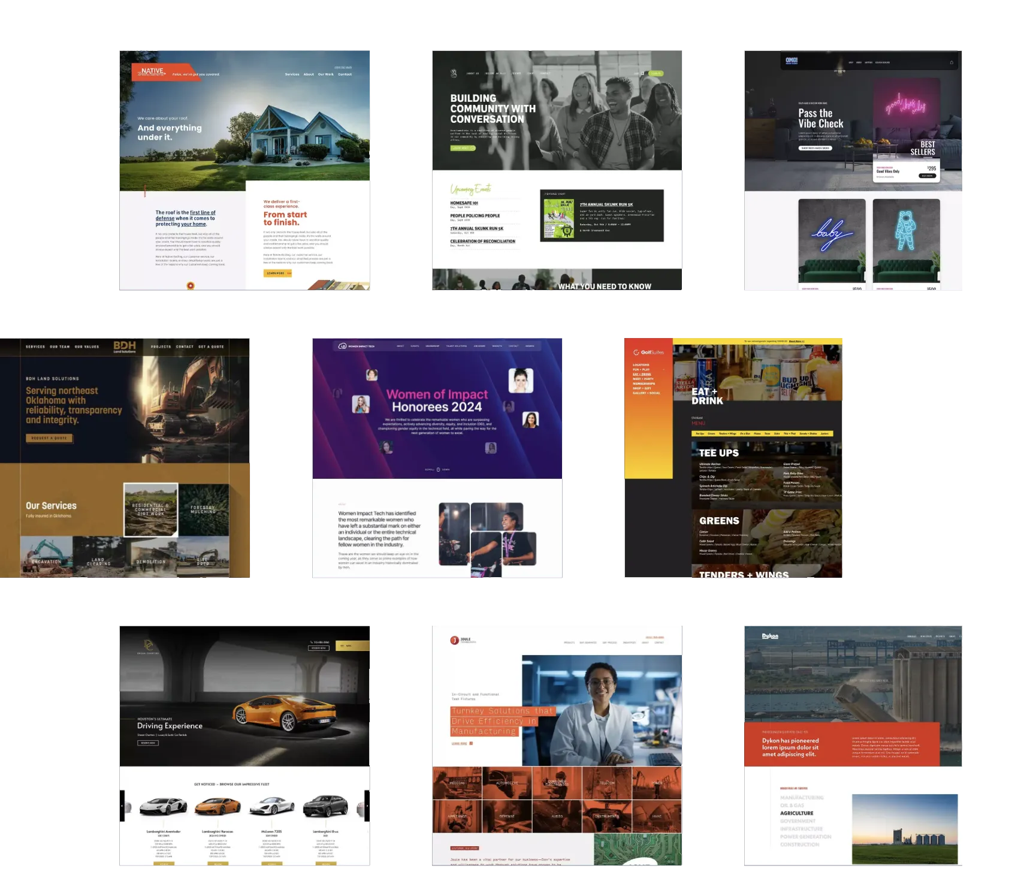This screenshot has width=1021, height=893.
Task: Click the OMG! logo on neon sign site
Action: [x=792, y=61]
